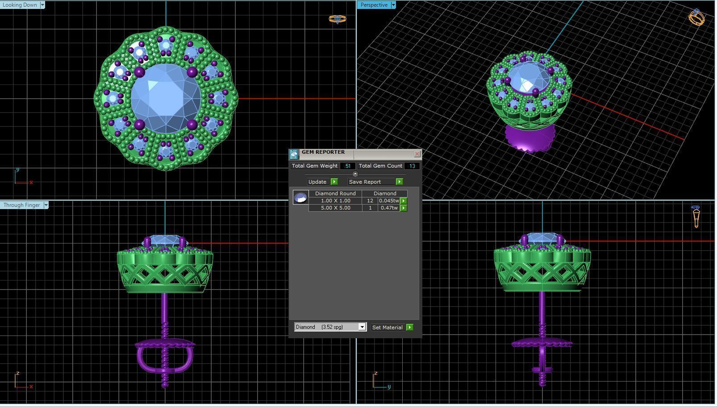Click the Save Report button
717x407 pixels.
coord(375,182)
